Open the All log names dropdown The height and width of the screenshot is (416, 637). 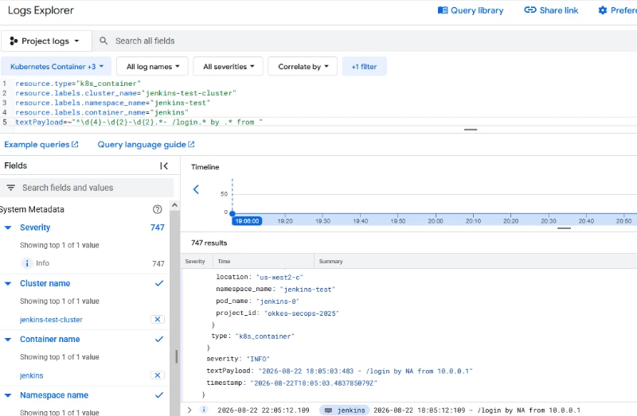152,67
